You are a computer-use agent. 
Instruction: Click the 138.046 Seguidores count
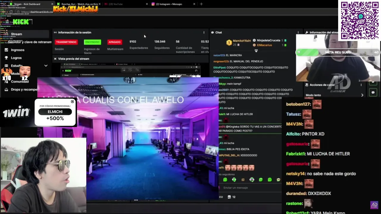160,42
